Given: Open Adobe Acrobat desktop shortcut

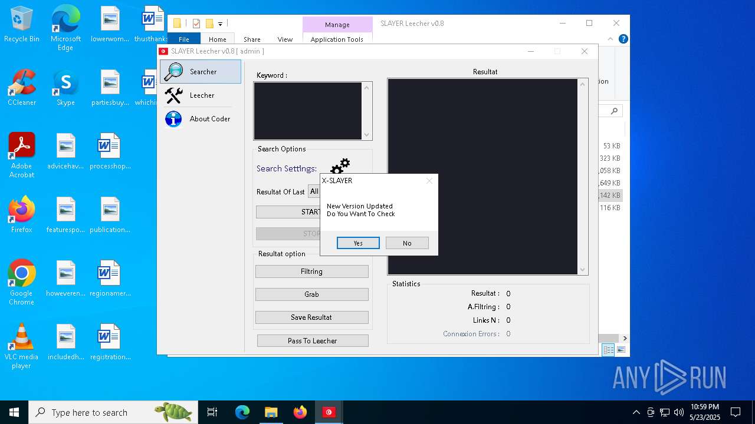Looking at the screenshot, I should click(x=22, y=155).
